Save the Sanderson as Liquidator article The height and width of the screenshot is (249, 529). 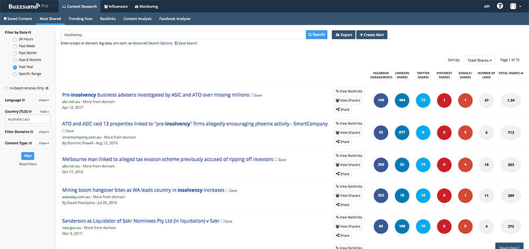227,222
